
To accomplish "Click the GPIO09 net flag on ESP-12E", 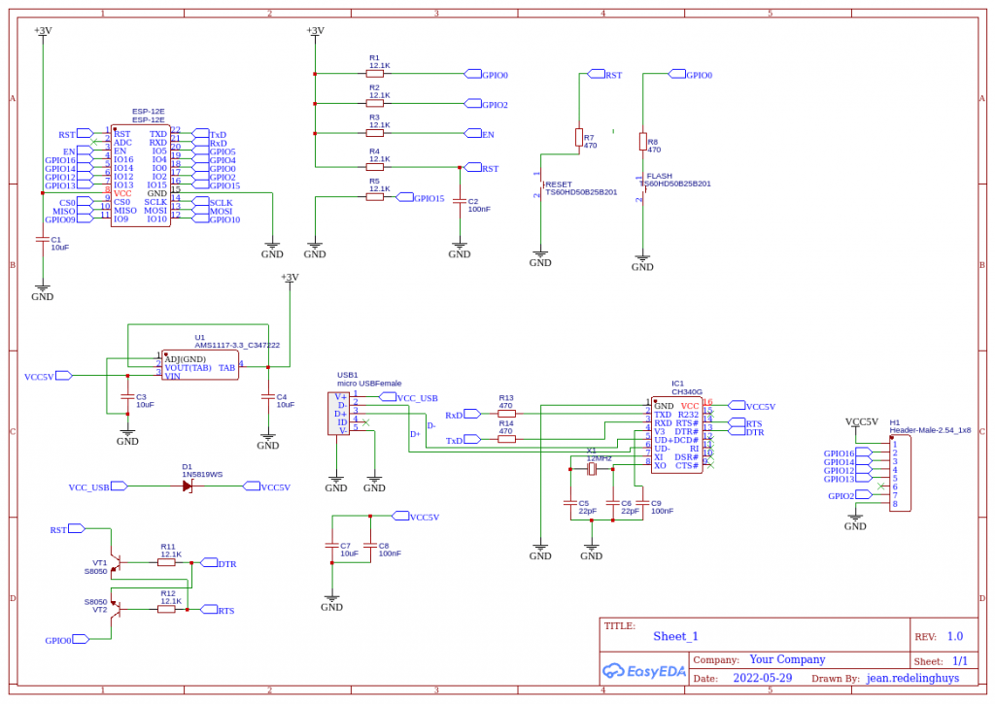I will coord(69,219).
